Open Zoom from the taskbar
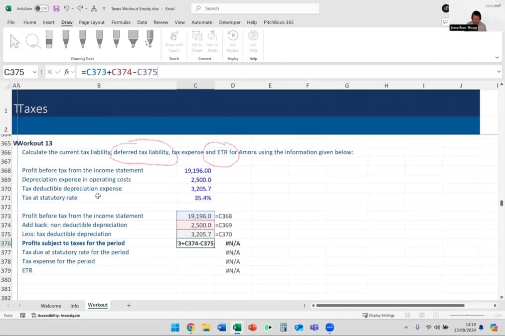Viewport: 505px width, 336px height. 330,328
